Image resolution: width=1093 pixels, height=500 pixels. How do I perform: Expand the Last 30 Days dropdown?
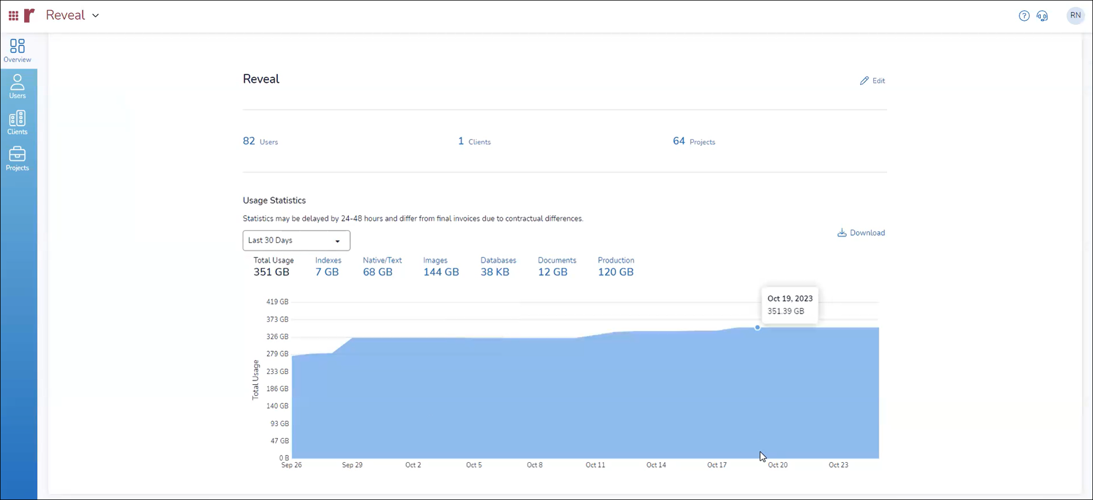click(x=296, y=240)
